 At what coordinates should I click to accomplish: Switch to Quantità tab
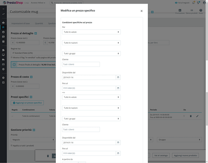click(39, 24)
